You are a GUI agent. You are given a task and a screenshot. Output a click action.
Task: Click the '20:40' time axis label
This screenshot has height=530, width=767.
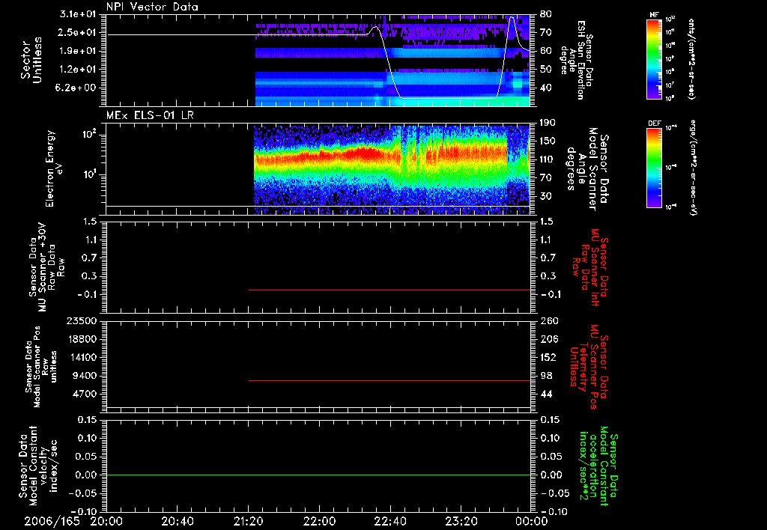(x=177, y=521)
